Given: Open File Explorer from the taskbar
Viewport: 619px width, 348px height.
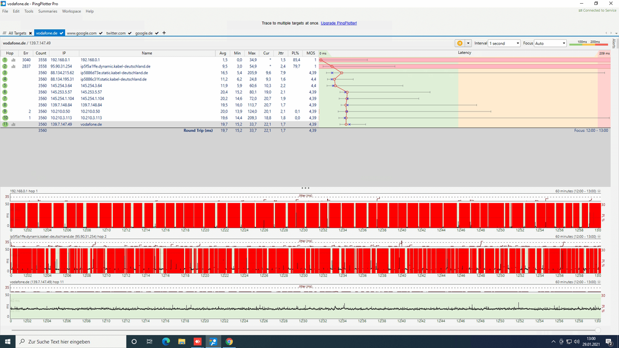Looking at the screenshot, I should coord(182,342).
